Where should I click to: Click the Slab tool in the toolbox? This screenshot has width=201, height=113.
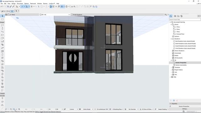point(3,35)
